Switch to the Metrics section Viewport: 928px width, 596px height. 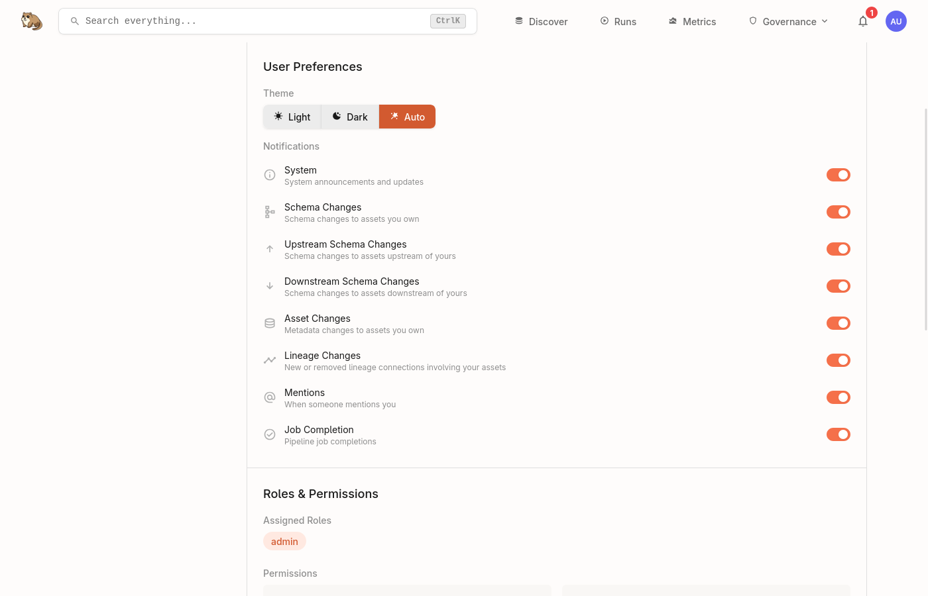click(x=692, y=21)
